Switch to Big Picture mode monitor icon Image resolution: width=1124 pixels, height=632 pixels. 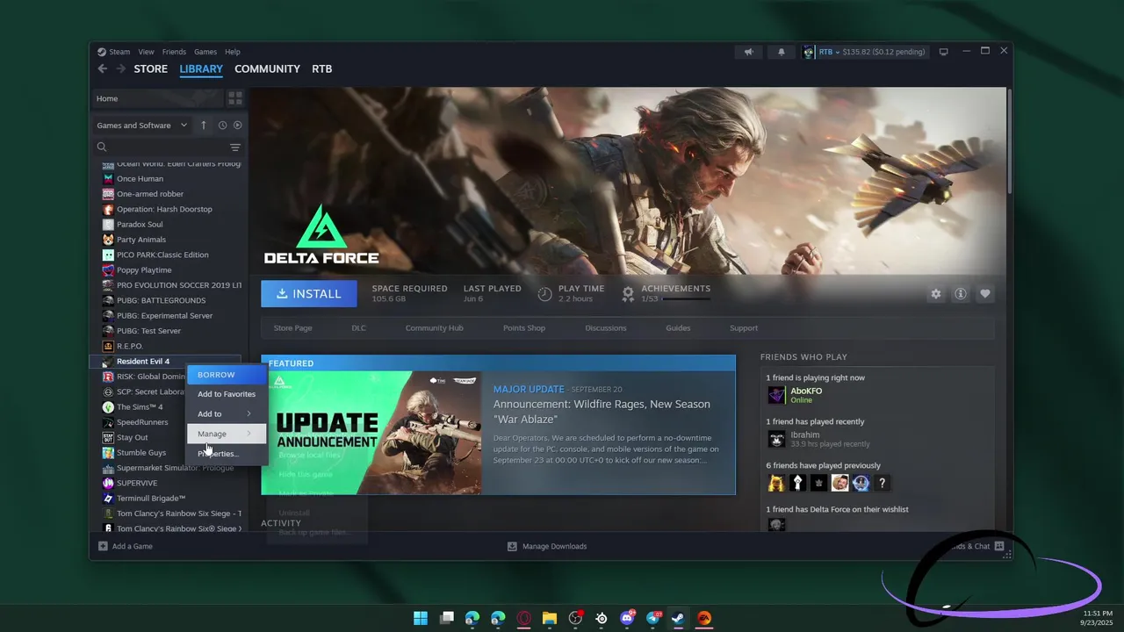(x=944, y=52)
